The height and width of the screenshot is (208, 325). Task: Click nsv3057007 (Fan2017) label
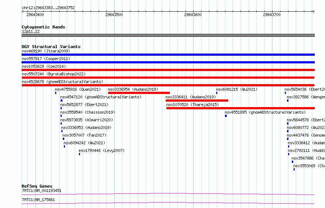click(84, 135)
